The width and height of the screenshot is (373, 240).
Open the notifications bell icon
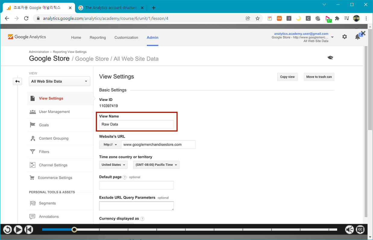[x=357, y=37]
